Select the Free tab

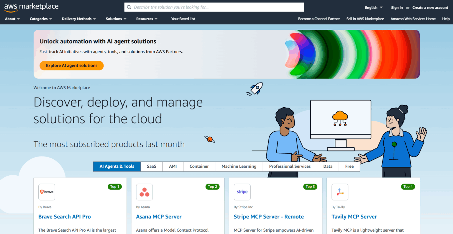pos(349,167)
